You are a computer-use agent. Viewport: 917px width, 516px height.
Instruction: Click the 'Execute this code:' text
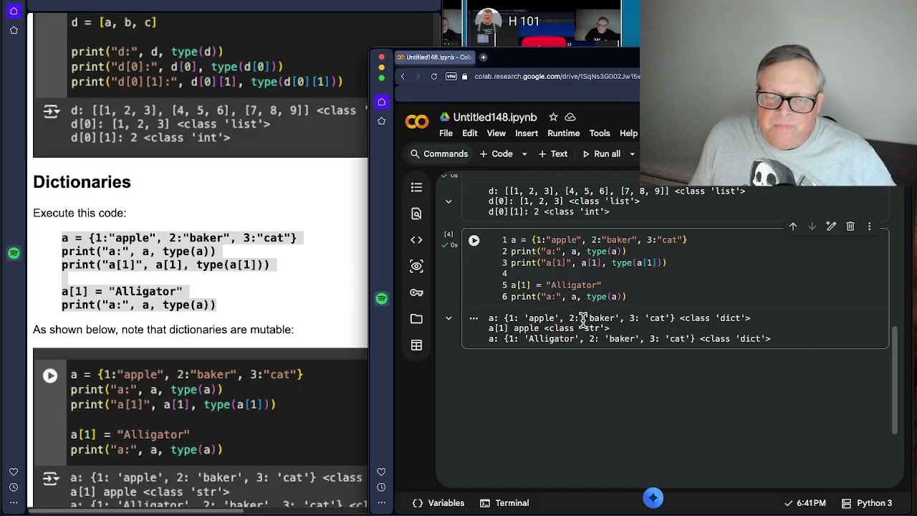[x=80, y=213]
